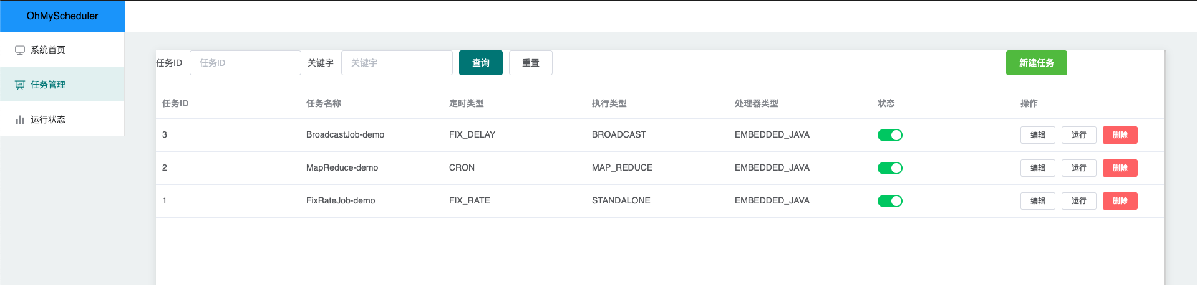This screenshot has height=285, width=1197.
Task: Click the 任务管理 sidebar icon
Action: (x=20, y=85)
